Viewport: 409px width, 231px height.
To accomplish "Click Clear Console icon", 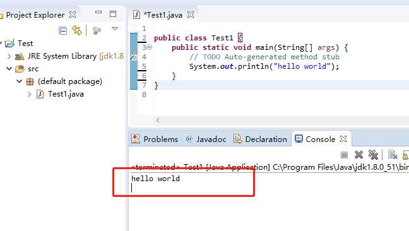I will 393,155.
